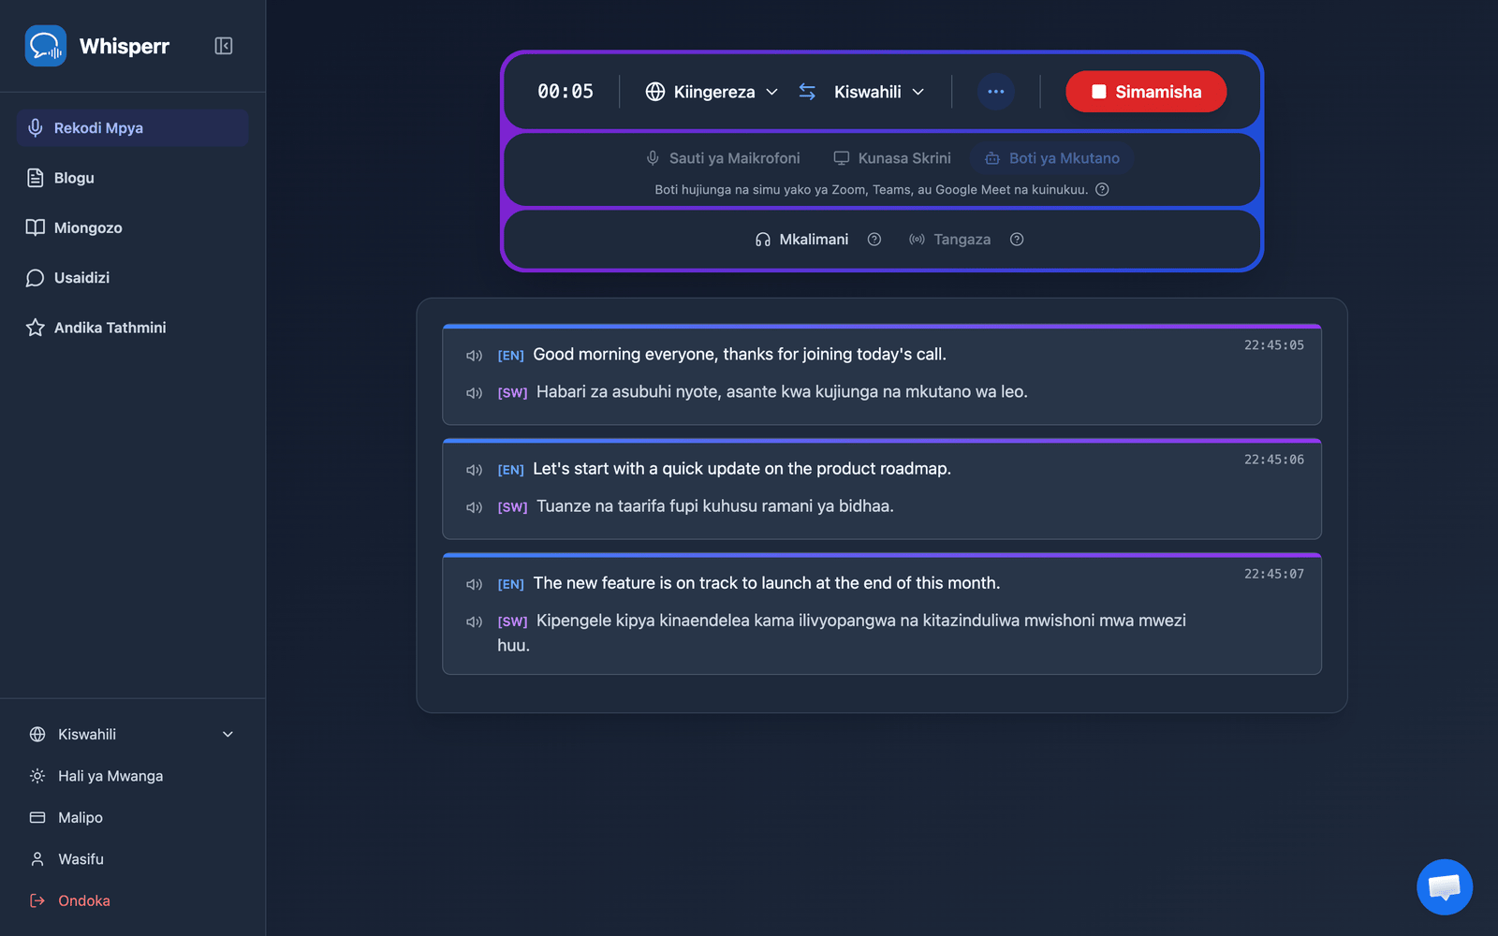Open Kiingereza source language dropdown

click(x=712, y=92)
